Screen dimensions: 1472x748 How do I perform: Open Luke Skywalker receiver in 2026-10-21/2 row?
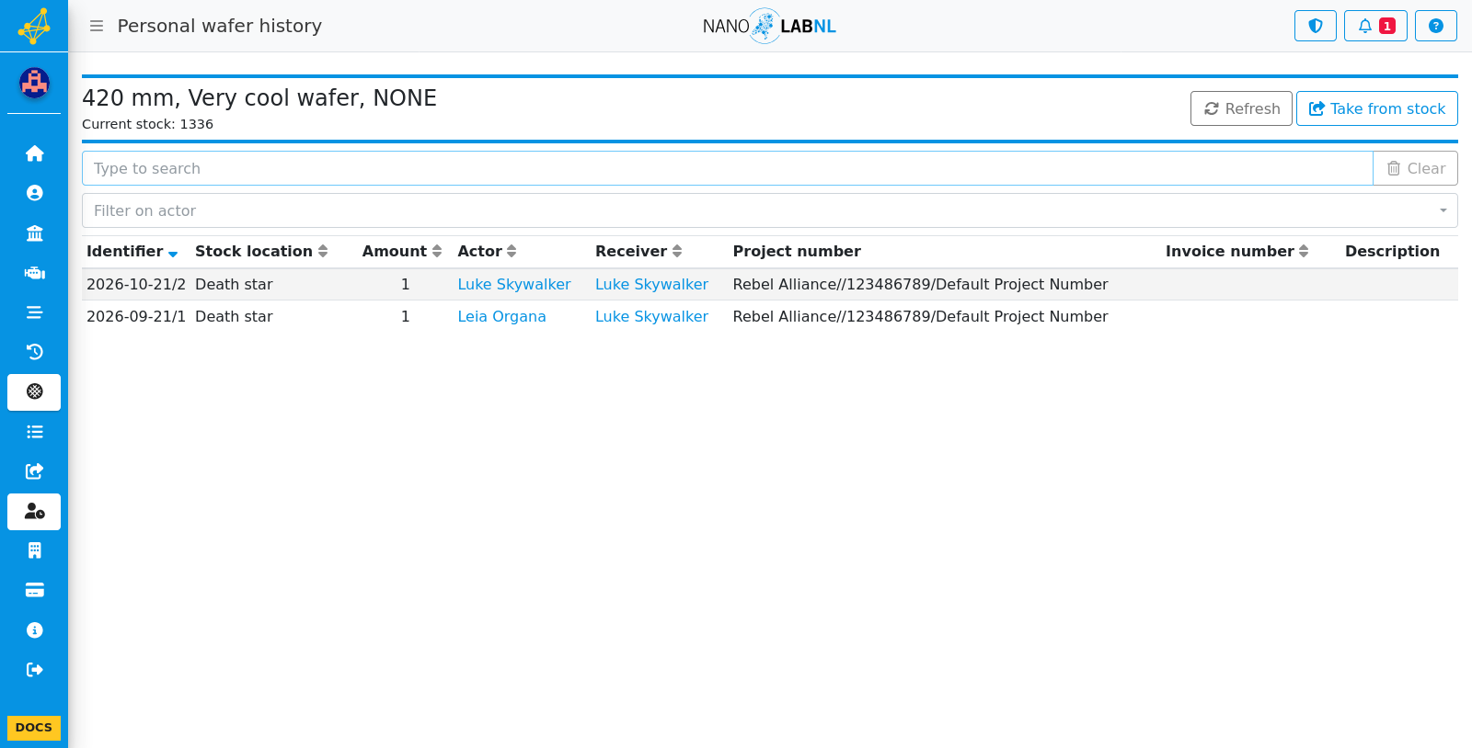click(x=651, y=285)
